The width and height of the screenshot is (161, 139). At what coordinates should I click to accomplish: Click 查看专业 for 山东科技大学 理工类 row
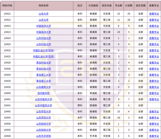[x=154, y=44]
